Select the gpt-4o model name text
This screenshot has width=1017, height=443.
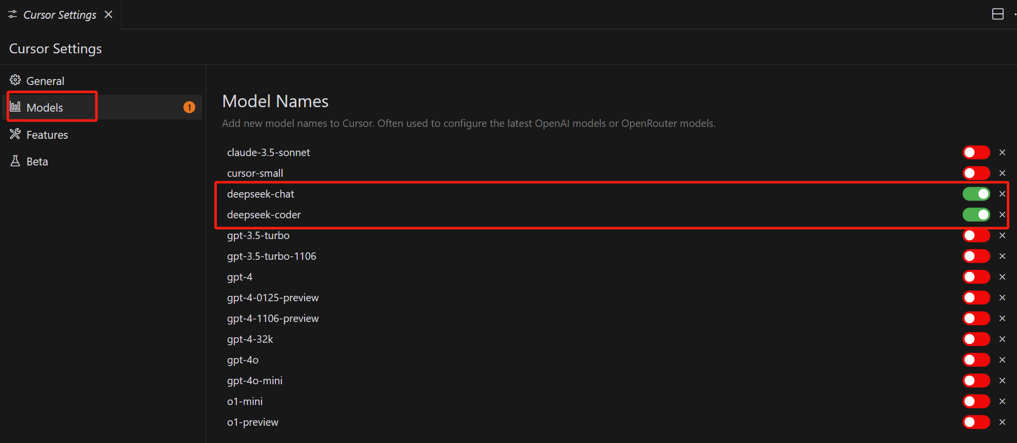click(243, 360)
